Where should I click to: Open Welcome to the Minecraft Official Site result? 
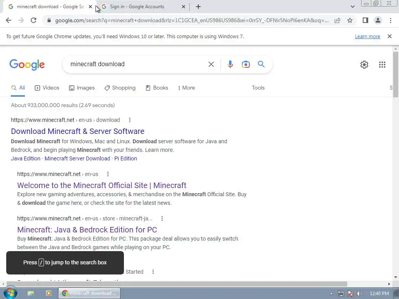(102, 185)
